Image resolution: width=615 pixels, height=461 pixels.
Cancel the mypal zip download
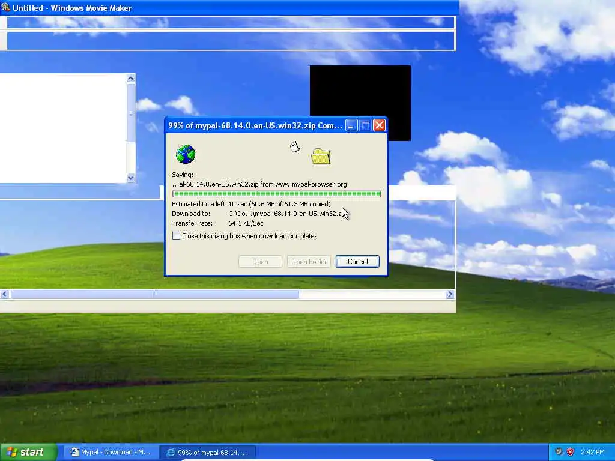(x=357, y=262)
